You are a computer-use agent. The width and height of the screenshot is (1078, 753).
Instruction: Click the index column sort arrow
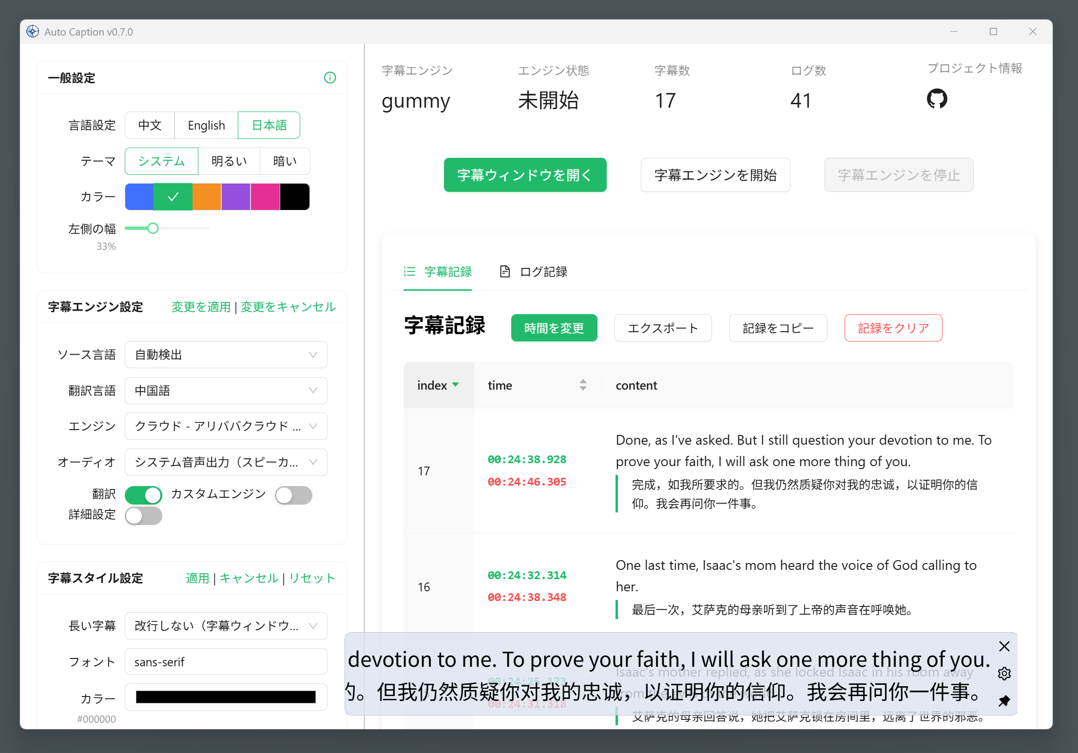click(456, 385)
